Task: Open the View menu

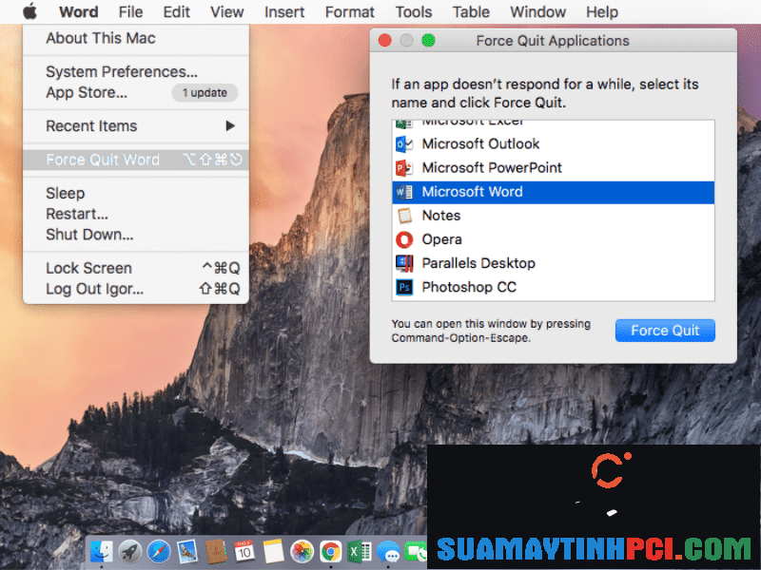Action: click(x=226, y=11)
